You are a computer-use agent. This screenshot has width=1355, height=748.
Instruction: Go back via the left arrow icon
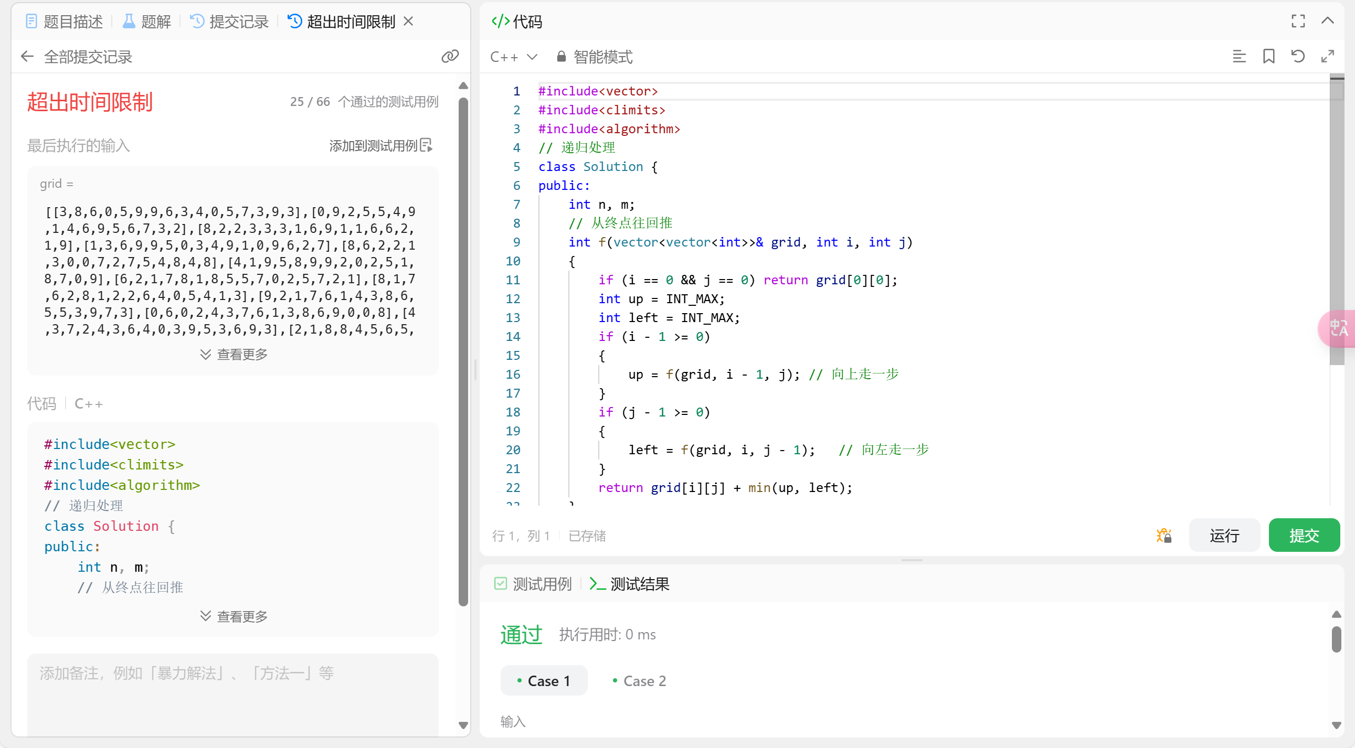coord(27,56)
